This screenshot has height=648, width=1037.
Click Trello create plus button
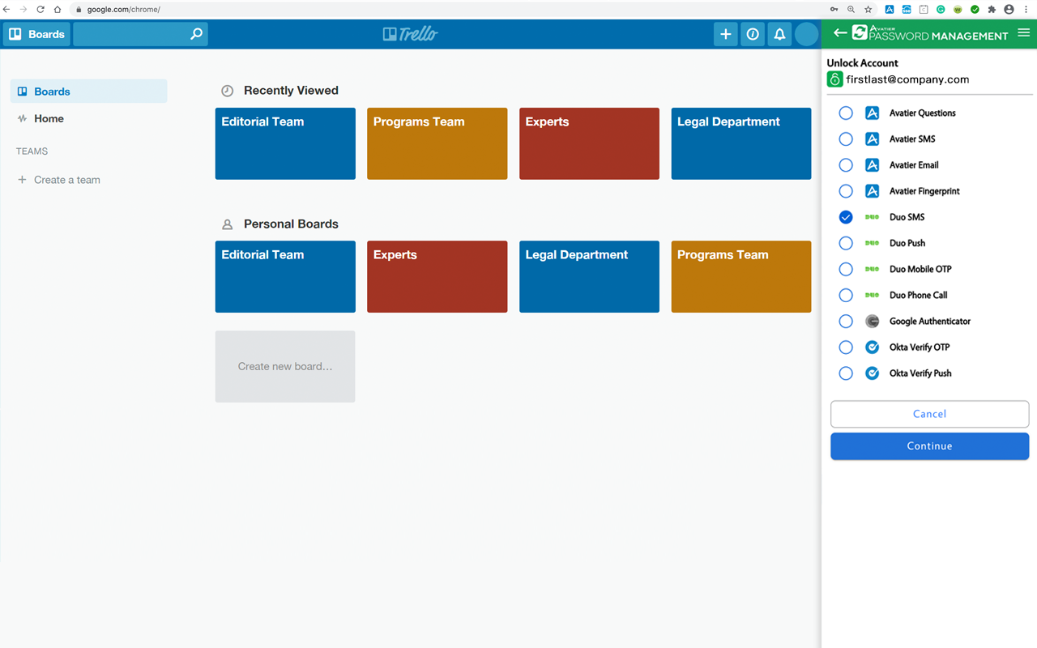(725, 34)
